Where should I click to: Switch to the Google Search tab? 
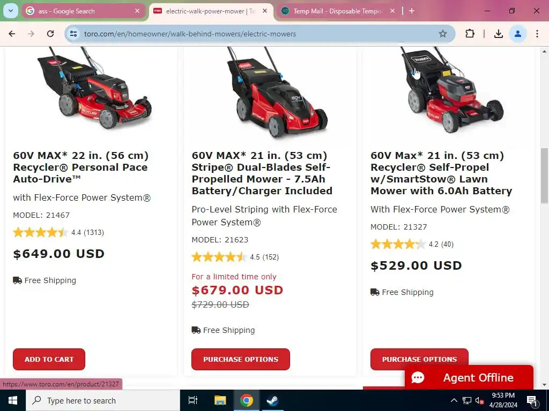click(83, 11)
